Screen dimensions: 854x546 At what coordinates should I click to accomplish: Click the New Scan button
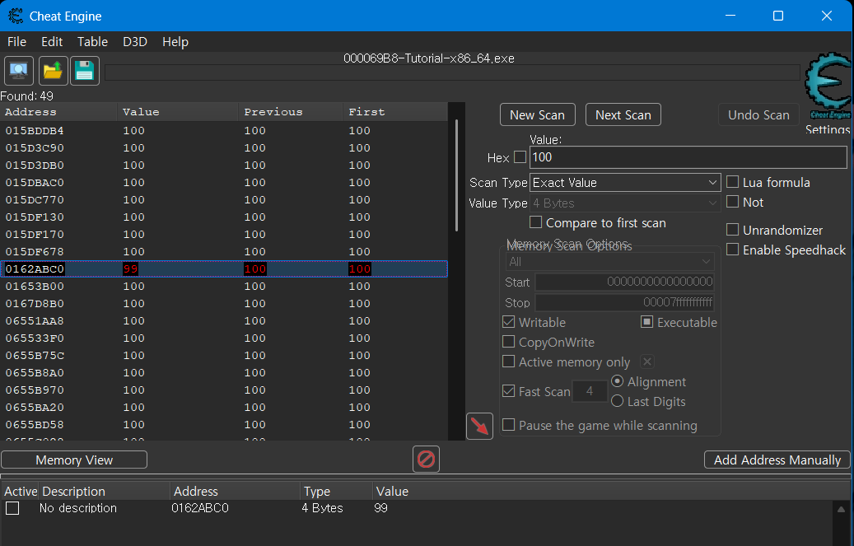click(x=538, y=115)
